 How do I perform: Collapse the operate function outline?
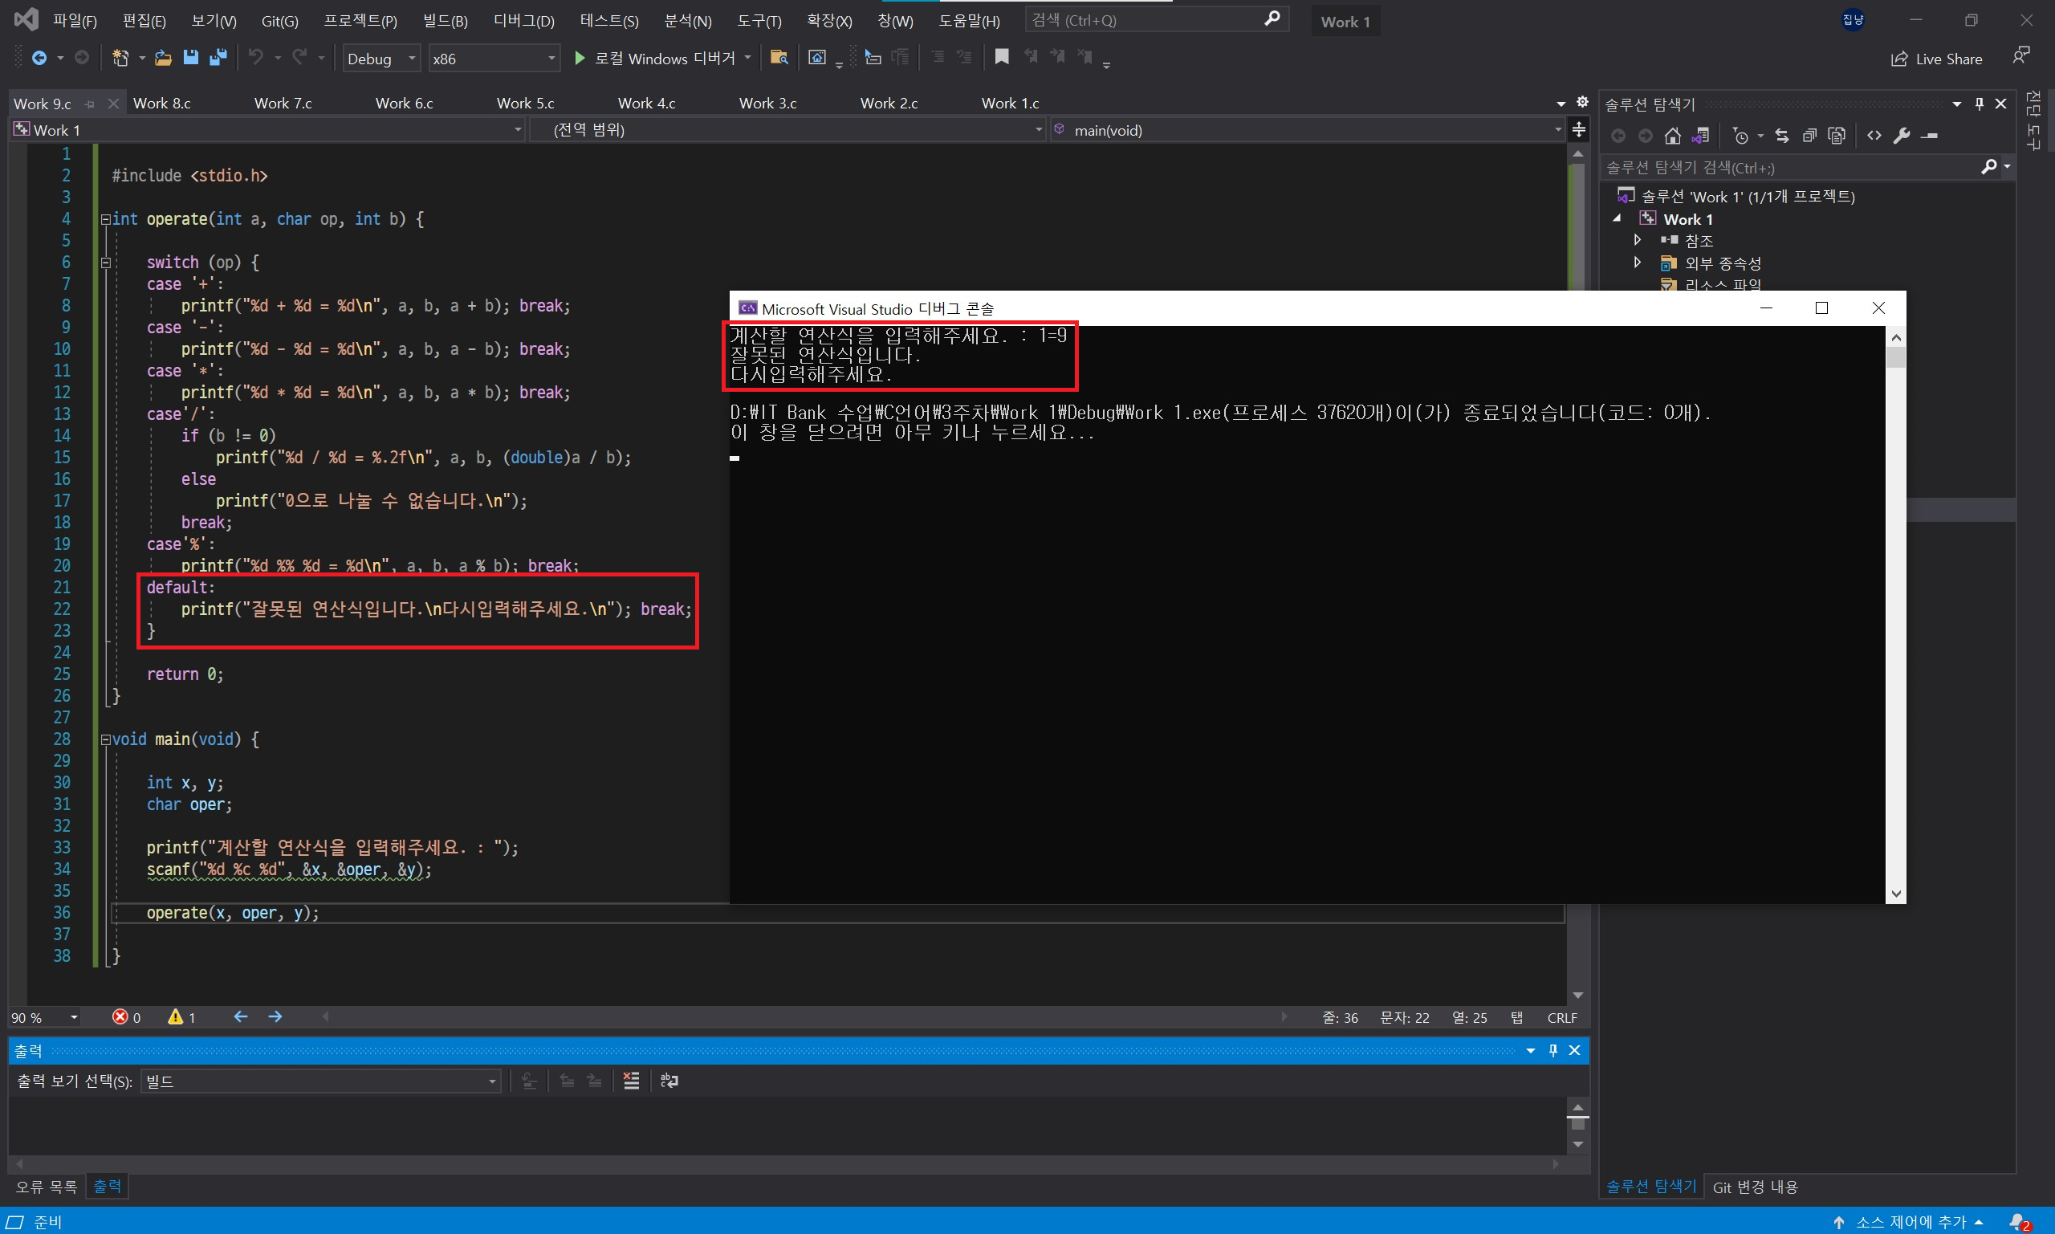[x=106, y=219]
